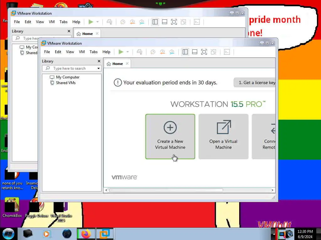The image size is (321, 240).
Task: Click Revert Snapshot icon in back window
Action: (132, 22)
